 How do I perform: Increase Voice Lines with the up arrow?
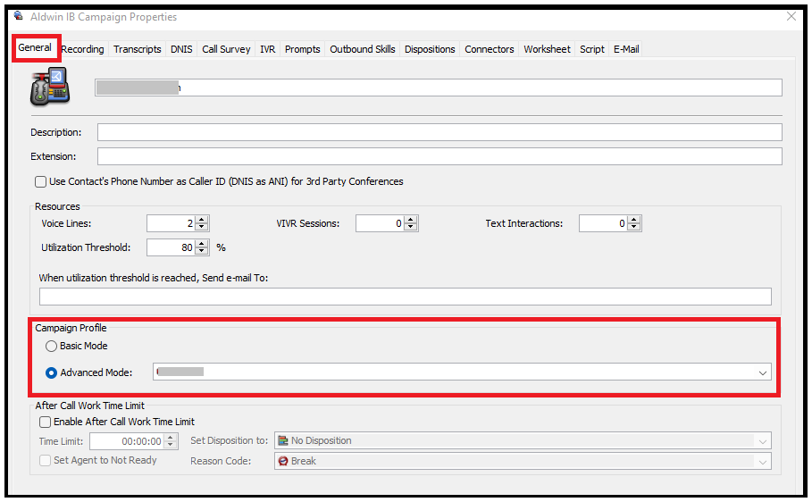pyautogui.click(x=202, y=220)
